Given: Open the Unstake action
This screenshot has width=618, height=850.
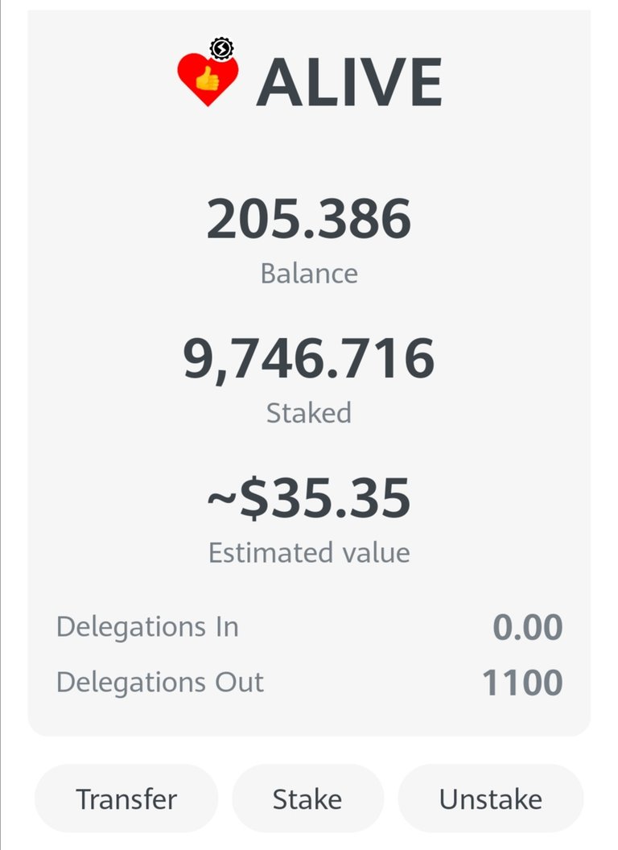Looking at the screenshot, I should 490,798.
